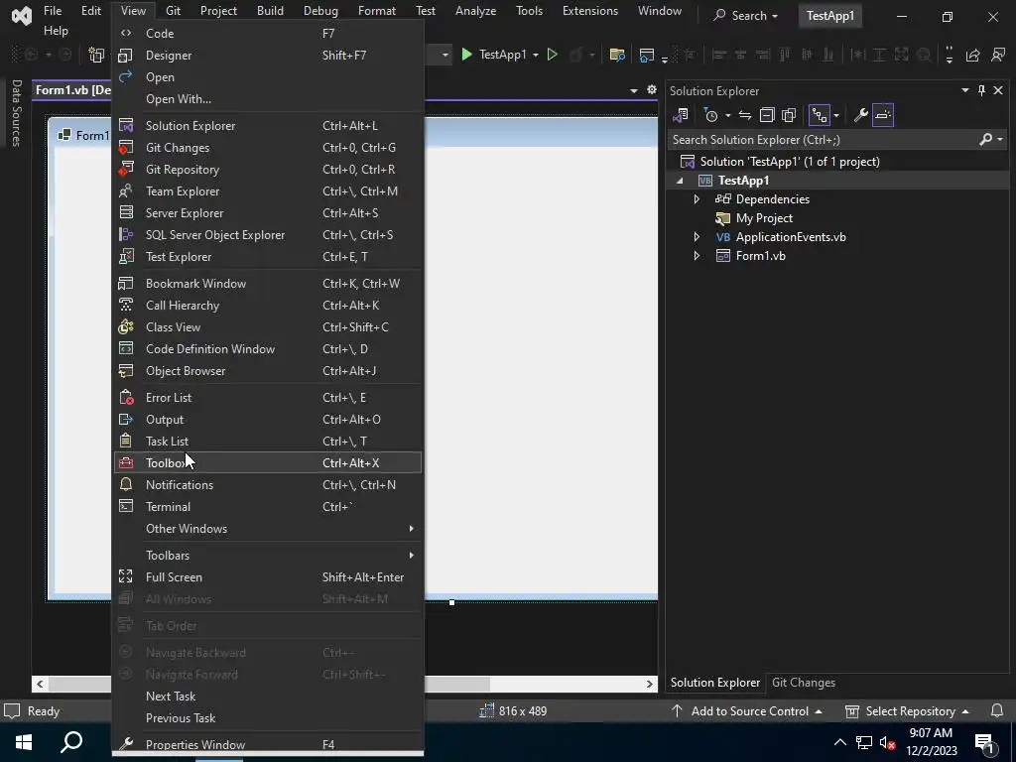Click Collapse All icon in Solution Explorer
This screenshot has width=1016, height=762.
click(767, 115)
